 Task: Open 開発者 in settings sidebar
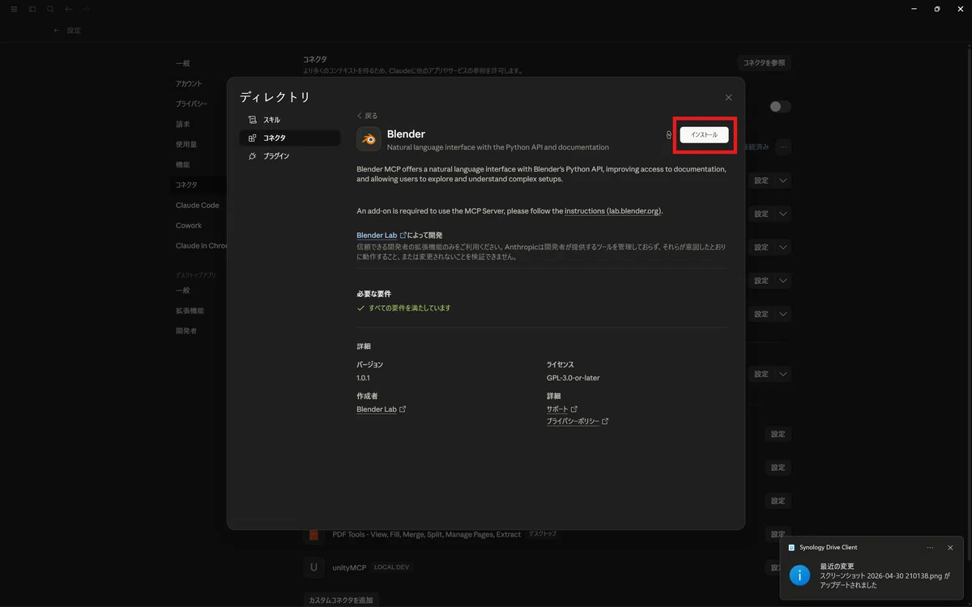pos(186,331)
